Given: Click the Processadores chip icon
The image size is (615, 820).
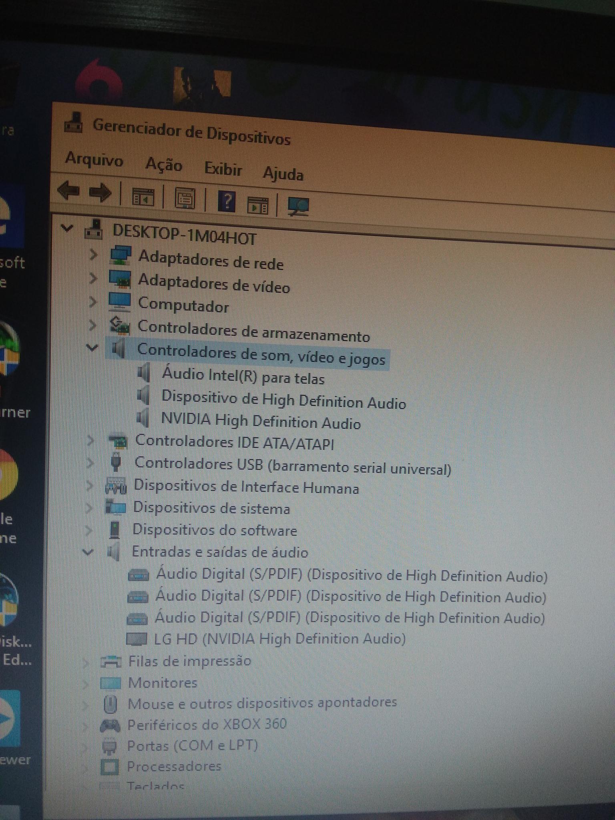Looking at the screenshot, I should coord(109,767).
